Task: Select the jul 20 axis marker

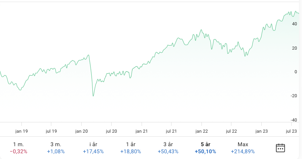Action: (112, 131)
